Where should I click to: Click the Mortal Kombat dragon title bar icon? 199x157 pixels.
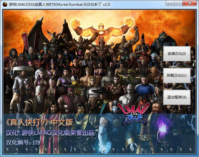click(x=5, y=4)
